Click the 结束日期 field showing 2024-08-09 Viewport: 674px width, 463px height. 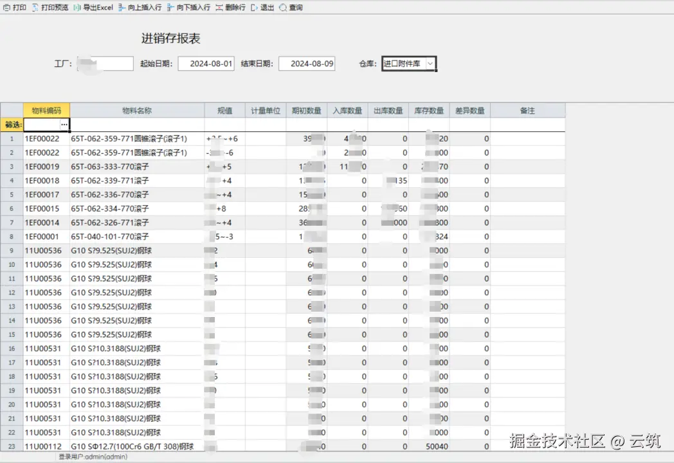[x=307, y=64]
